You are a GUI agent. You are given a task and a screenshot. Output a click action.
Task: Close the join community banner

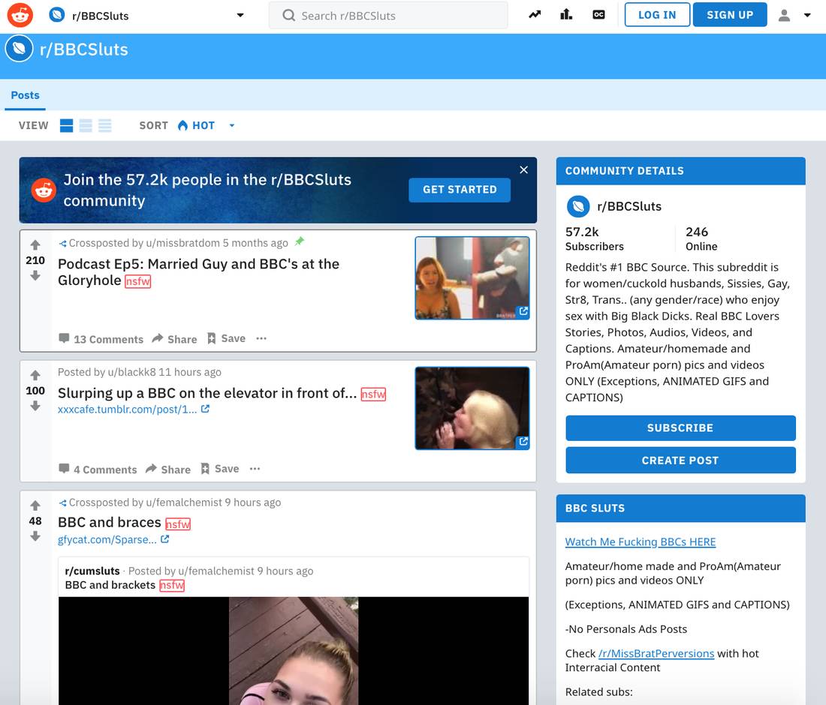pyautogui.click(x=523, y=170)
